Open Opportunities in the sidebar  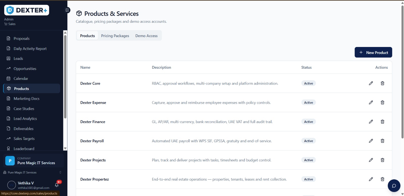[x=32, y=69]
